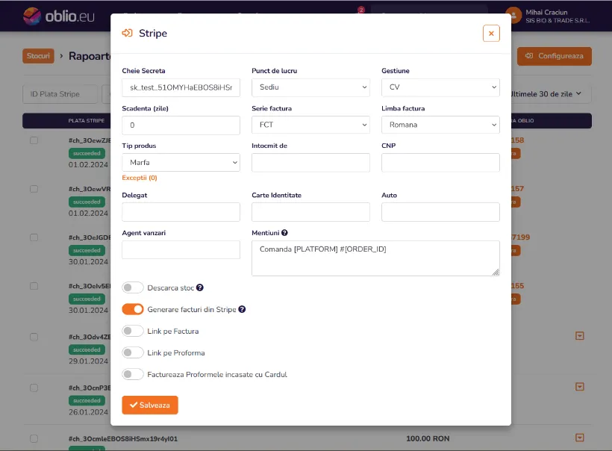Click the Configureaza button

[555, 56]
